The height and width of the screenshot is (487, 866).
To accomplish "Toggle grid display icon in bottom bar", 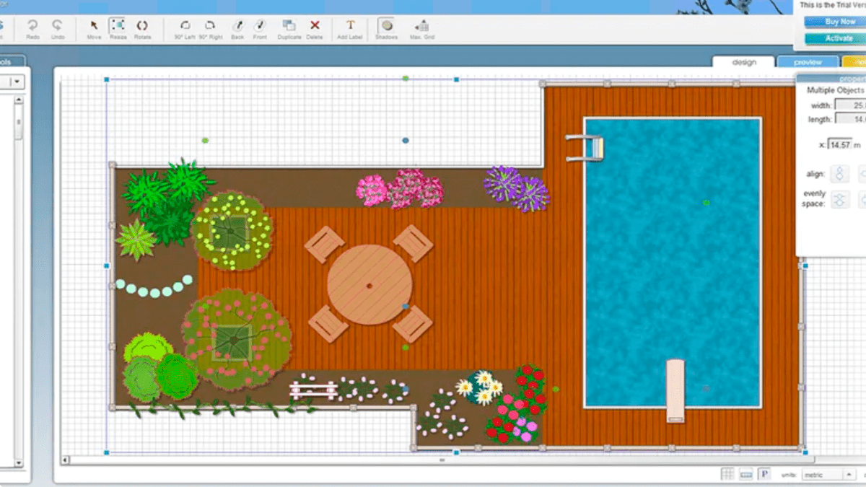I will click(x=727, y=474).
